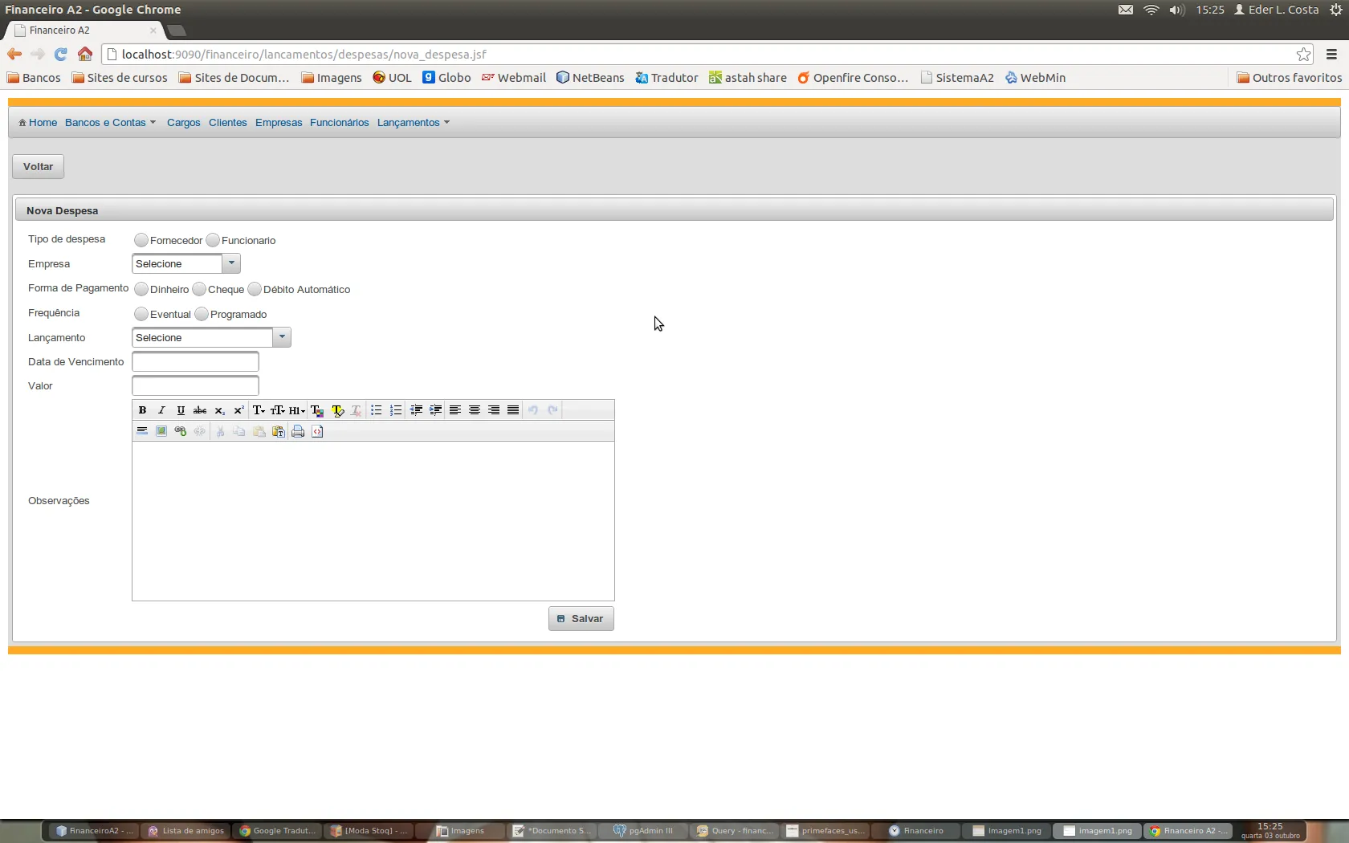The width and height of the screenshot is (1349, 843).
Task: Open the volume indicator in the top panel
Action: pos(1177,10)
